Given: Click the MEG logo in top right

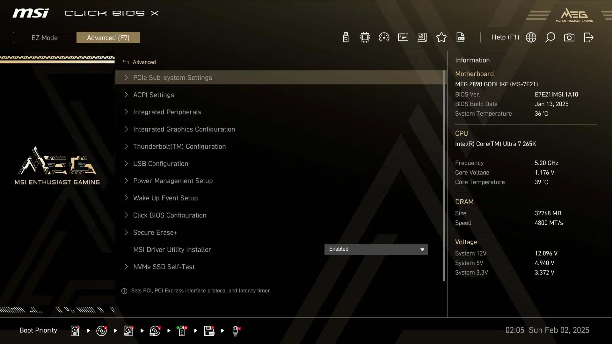Looking at the screenshot, I should pos(574,15).
